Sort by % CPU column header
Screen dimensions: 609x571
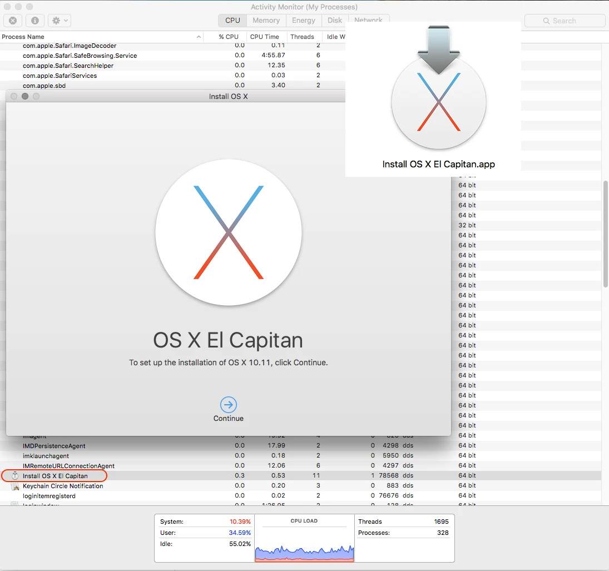pyautogui.click(x=229, y=37)
